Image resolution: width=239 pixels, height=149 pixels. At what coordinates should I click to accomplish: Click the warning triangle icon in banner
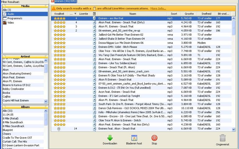54,9
